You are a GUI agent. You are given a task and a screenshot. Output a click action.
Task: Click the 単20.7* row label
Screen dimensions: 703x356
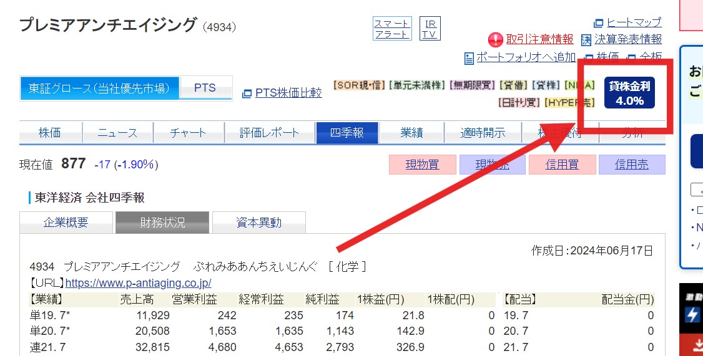50,331
